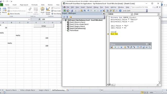The width and height of the screenshot is (167, 94).
Task: Click the fx insert function icon
Action: click(x=39, y=19)
